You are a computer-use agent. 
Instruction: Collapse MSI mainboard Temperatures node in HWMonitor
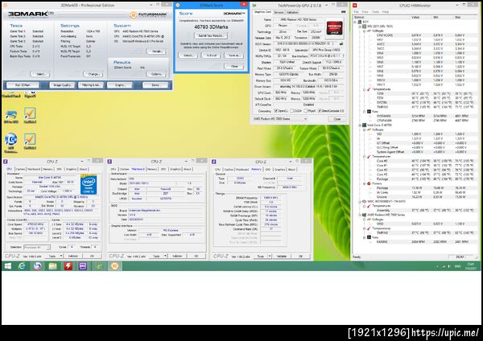coord(365,89)
